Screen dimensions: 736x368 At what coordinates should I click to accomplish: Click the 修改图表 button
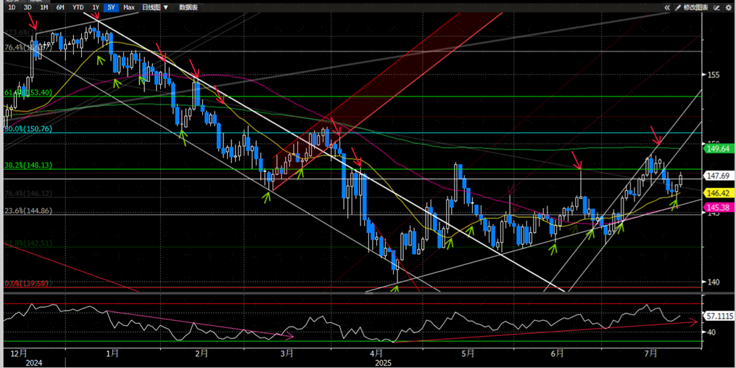[x=695, y=7]
